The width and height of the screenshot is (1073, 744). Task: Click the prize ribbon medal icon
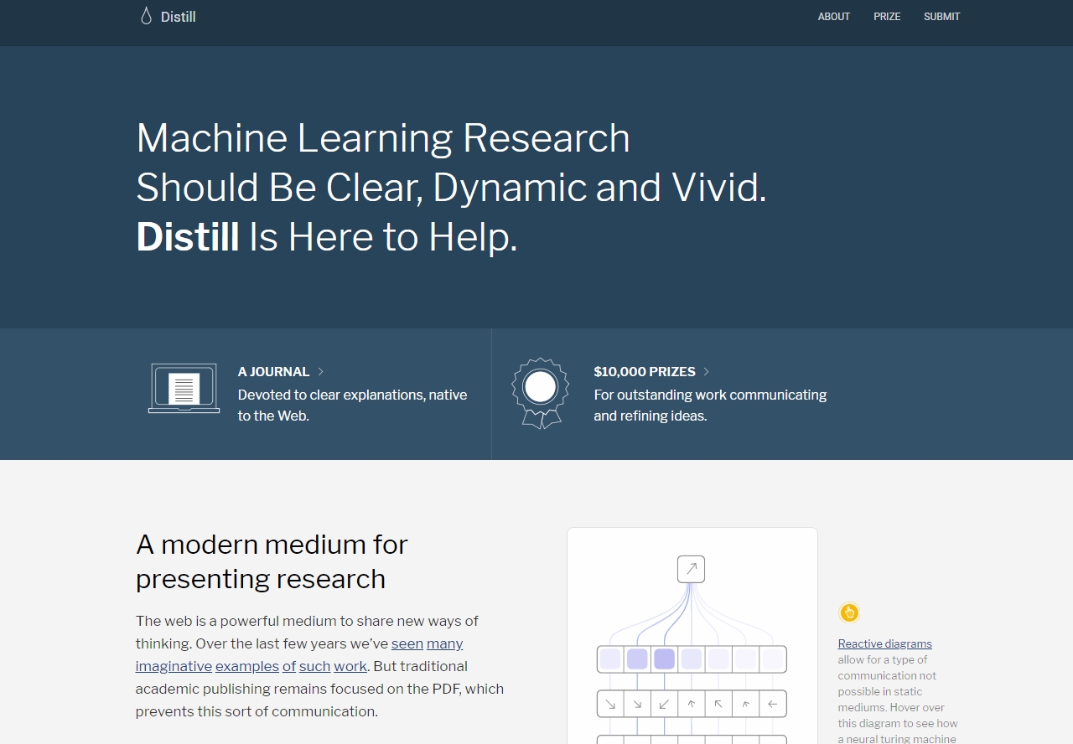541,393
